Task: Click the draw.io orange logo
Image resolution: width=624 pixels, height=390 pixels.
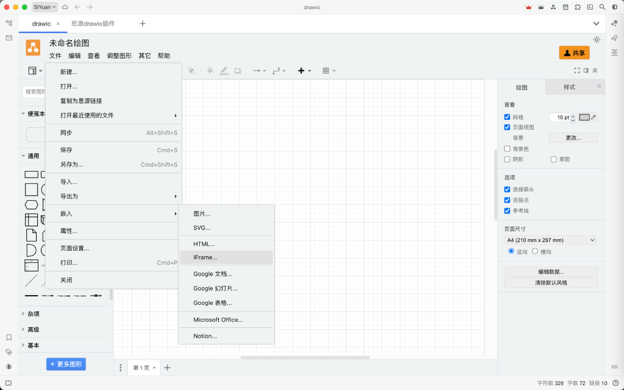Action: pos(33,47)
